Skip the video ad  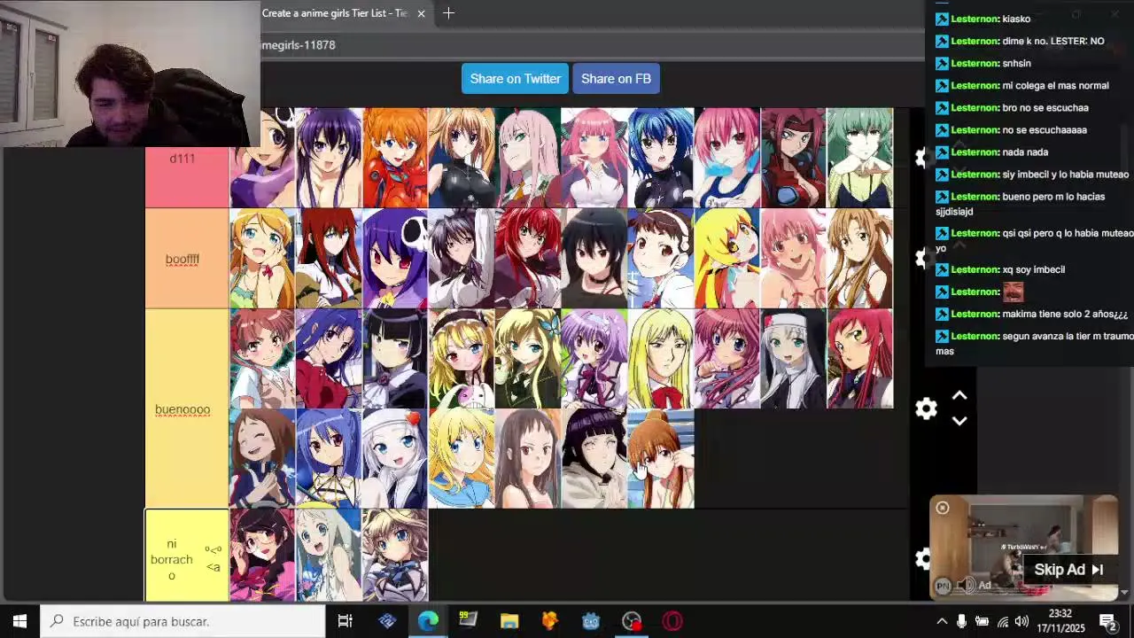[x=1068, y=570]
